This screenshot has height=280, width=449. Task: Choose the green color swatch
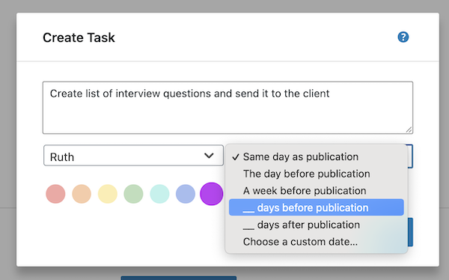(133, 194)
